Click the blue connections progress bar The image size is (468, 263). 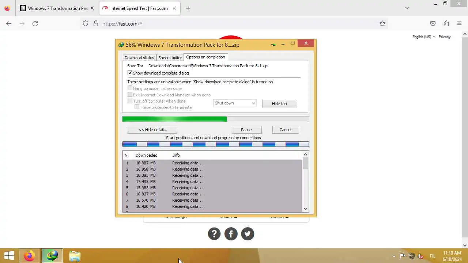216,144
